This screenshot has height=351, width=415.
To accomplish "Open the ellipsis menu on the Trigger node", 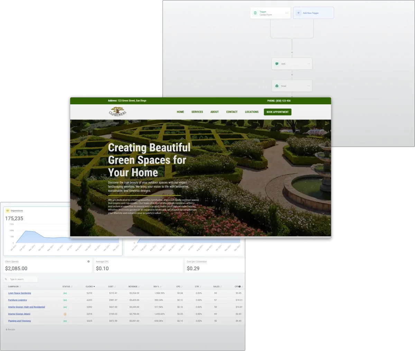I will pyautogui.click(x=287, y=13).
